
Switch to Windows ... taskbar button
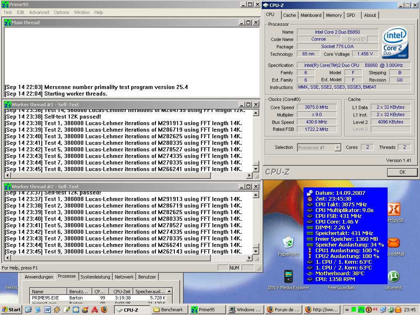pyautogui.click(x=245, y=310)
